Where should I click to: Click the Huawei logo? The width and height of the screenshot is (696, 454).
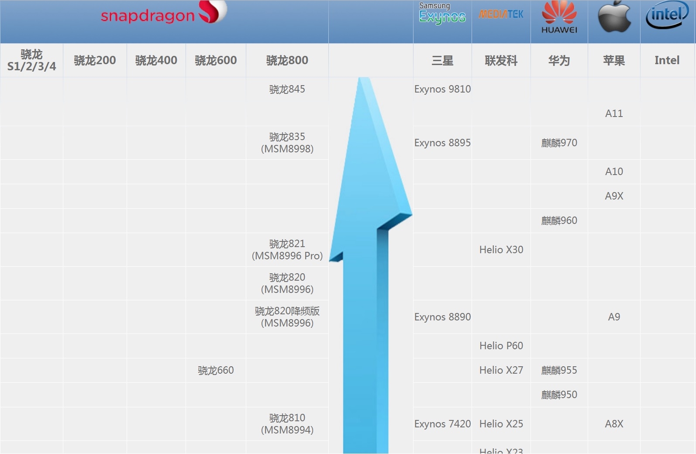point(559,17)
